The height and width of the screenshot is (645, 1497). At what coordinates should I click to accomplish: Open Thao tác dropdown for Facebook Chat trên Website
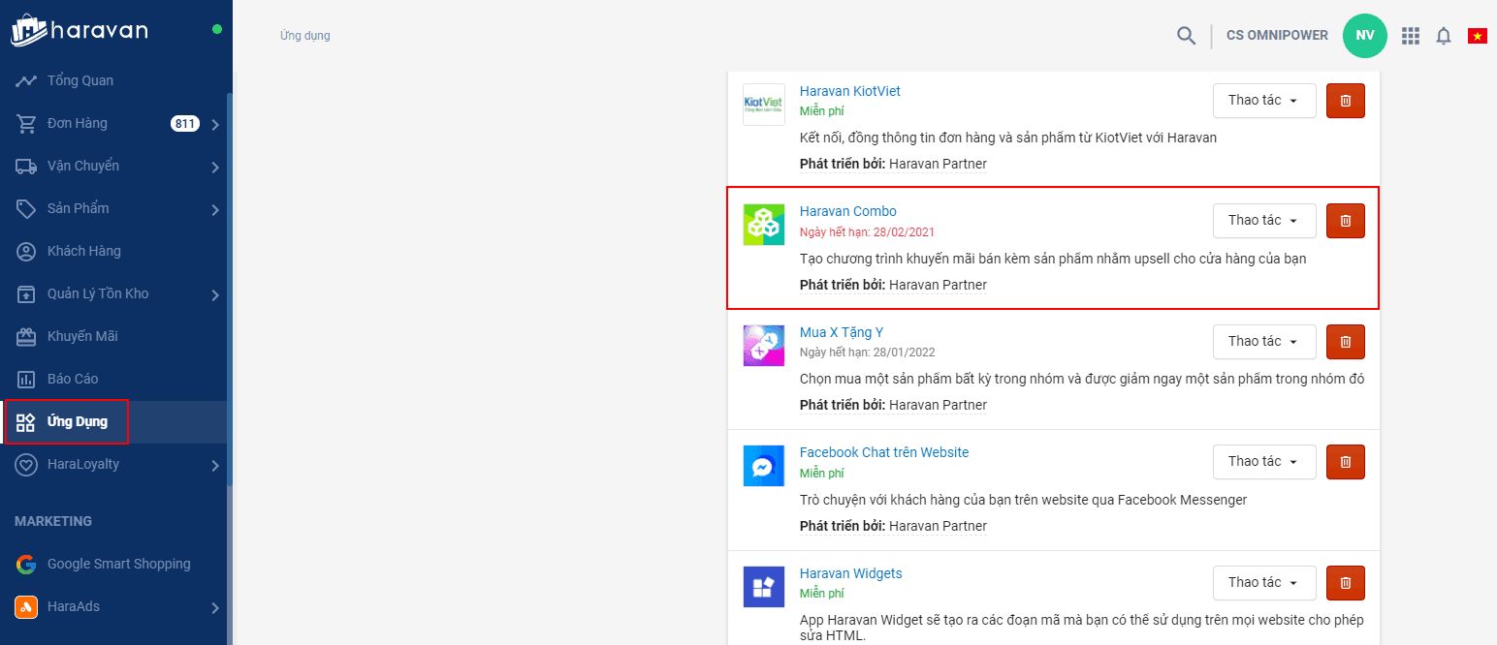pos(1264,462)
